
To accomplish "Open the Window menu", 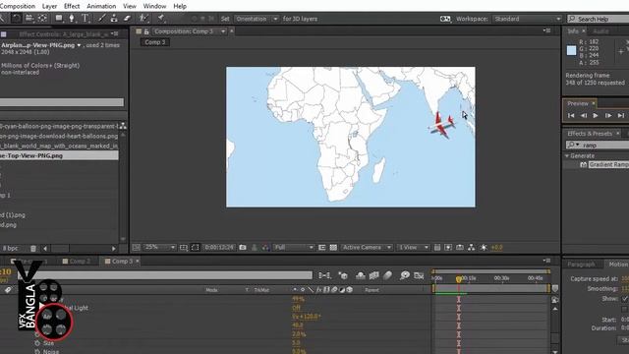I will 154,6.
